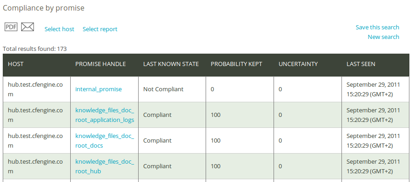Open knowledge_files_doc_root_hub promise link
The width and height of the screenshot is (414, 182).
coord(105,166)
